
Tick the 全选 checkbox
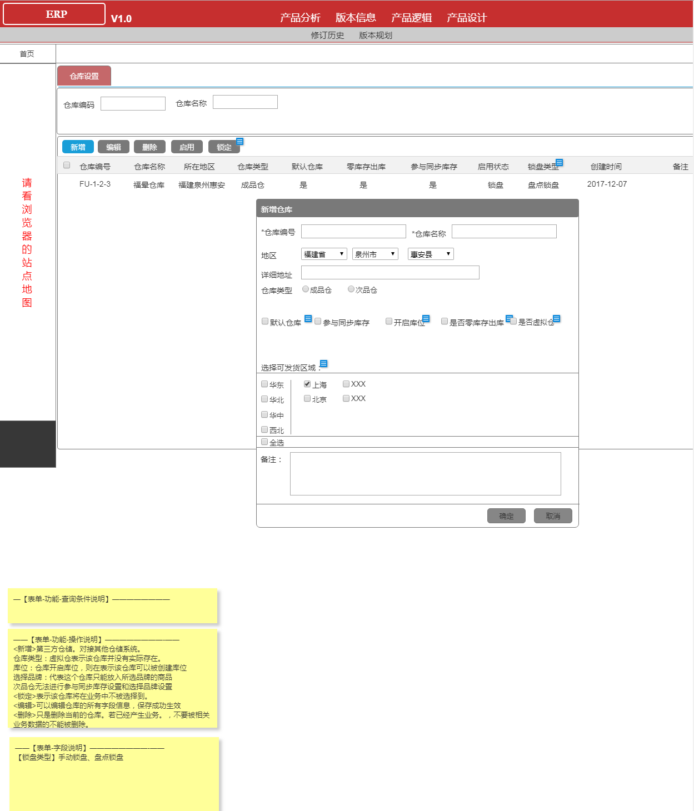click(264, 442)
